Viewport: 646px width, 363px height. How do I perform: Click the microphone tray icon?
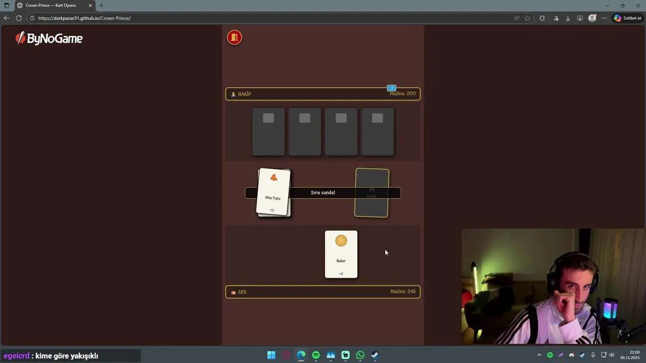[x=593, y=355]
